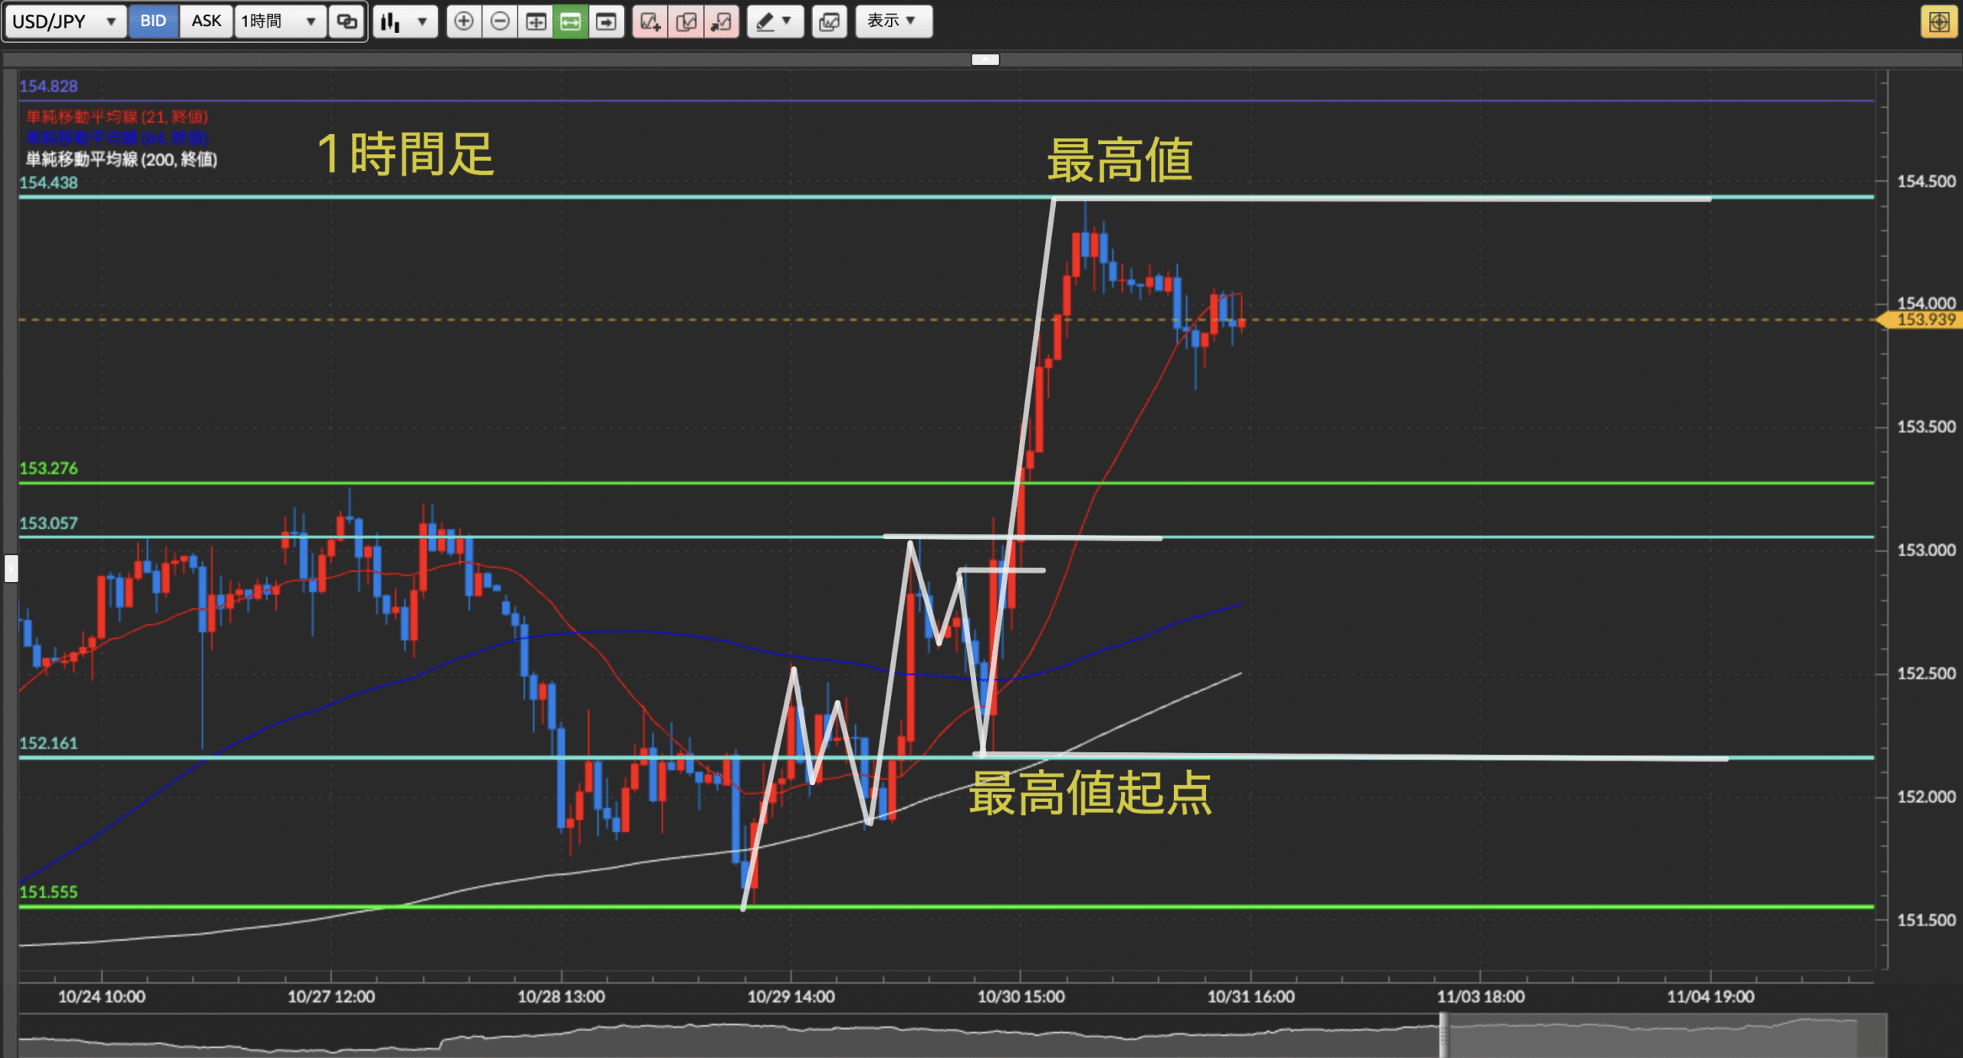
Task: Switch price display to ASK
Action: click(x=206, y=21)
